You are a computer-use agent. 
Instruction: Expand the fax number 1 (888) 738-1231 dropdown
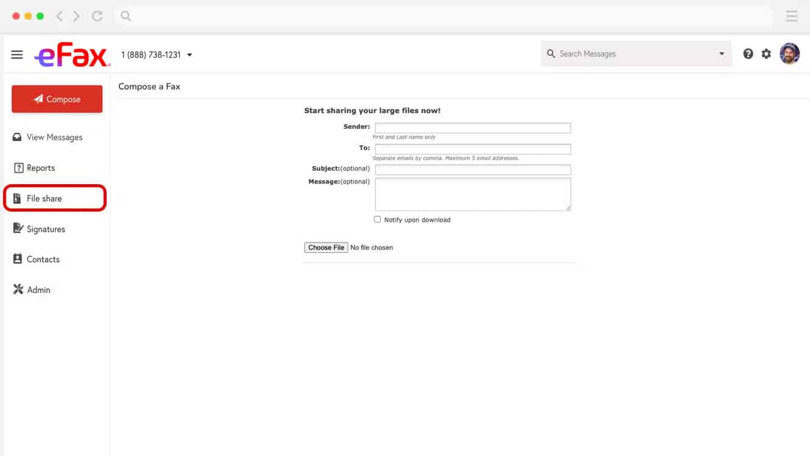point(189,55)
